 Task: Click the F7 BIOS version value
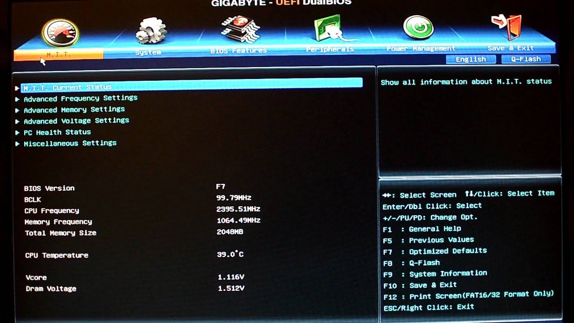pos(221,187)
